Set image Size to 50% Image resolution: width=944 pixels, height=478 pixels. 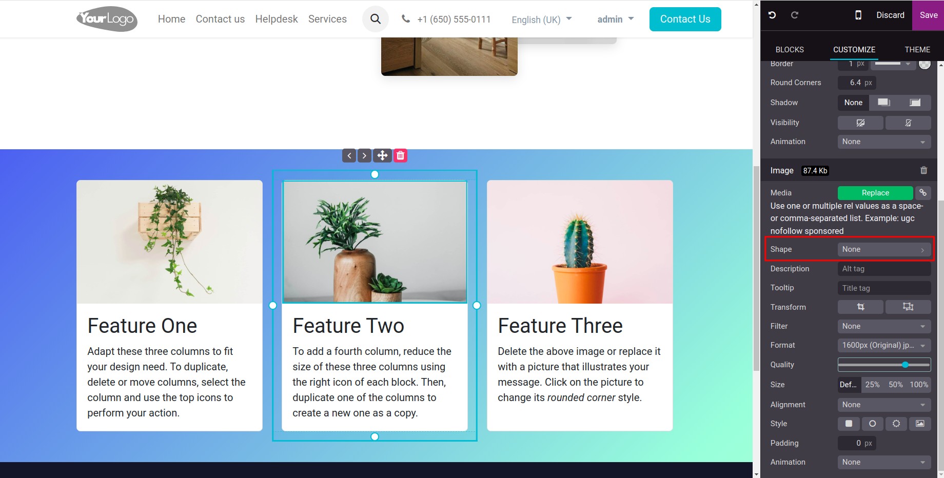pos(896,385)
